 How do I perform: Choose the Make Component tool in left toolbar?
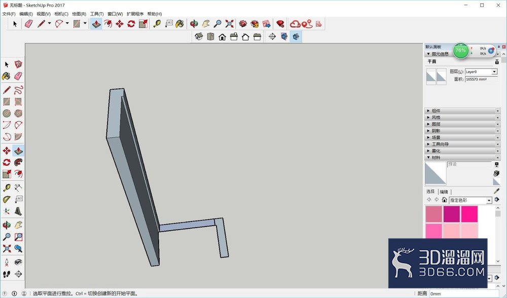18,64
